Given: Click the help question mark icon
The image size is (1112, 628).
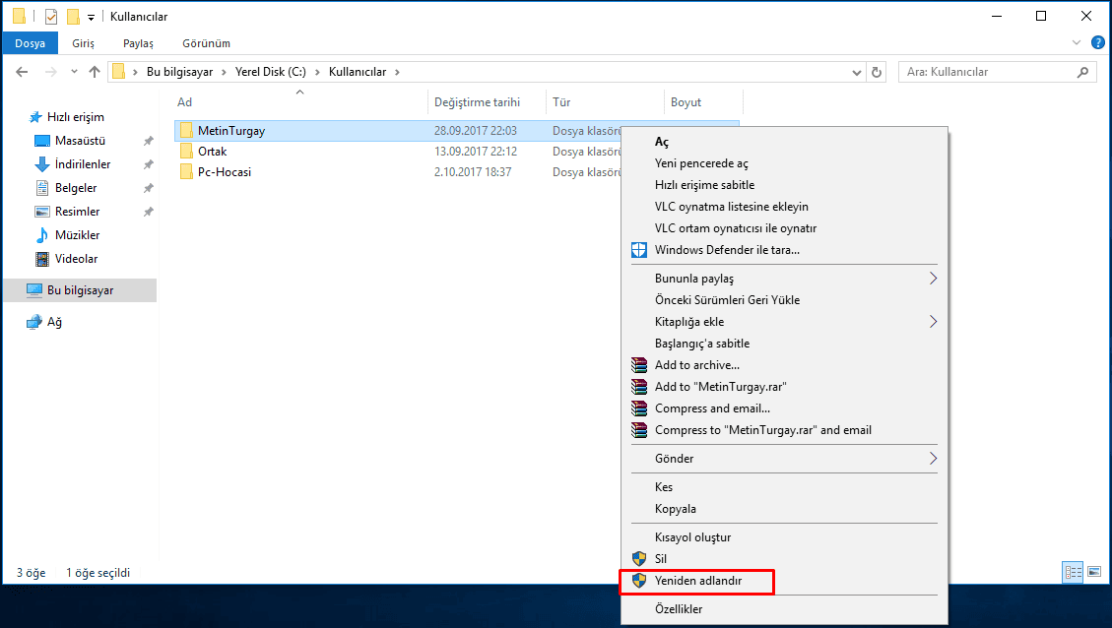Looking at the screenshot, I should click(1097, 43).
